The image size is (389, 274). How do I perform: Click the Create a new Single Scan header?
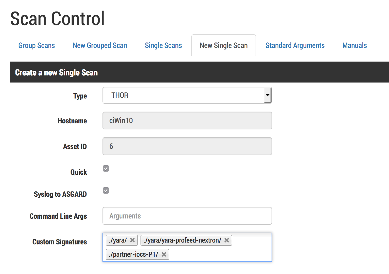tap(56, 73)
